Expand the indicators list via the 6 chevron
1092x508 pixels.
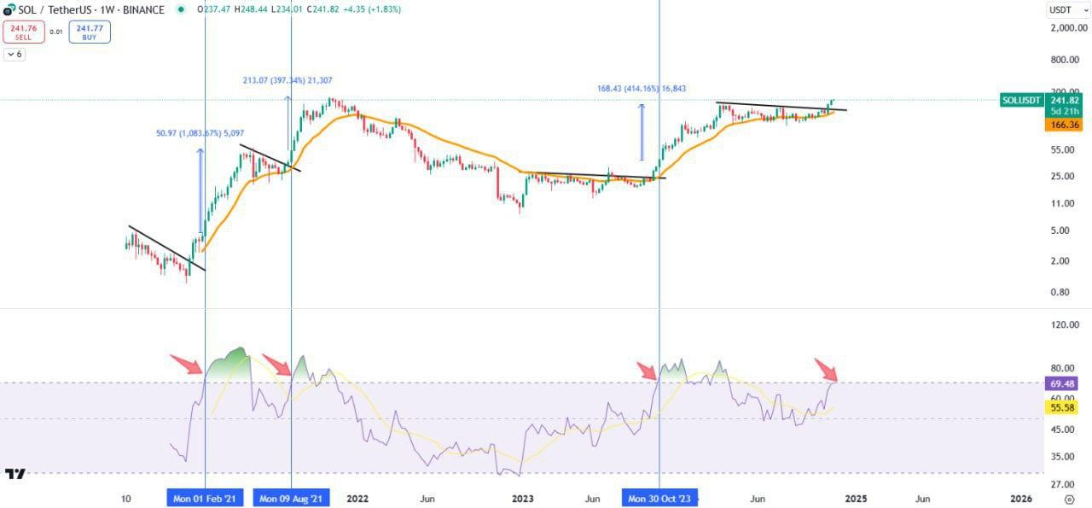[x=14, y=54]
